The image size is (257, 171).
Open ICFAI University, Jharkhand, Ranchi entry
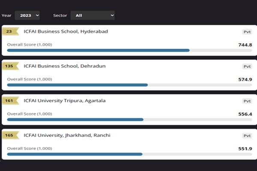pos(67,136)
